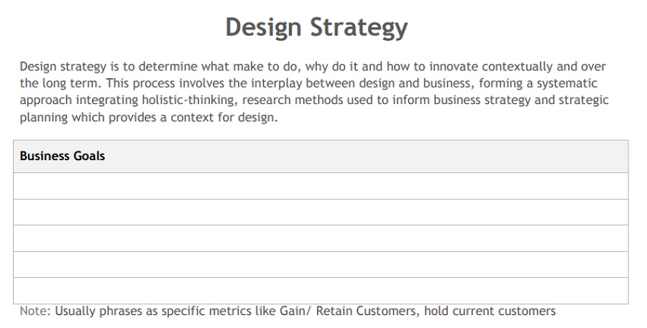
Task: Click the second empty table row
Action: (321, 212)
